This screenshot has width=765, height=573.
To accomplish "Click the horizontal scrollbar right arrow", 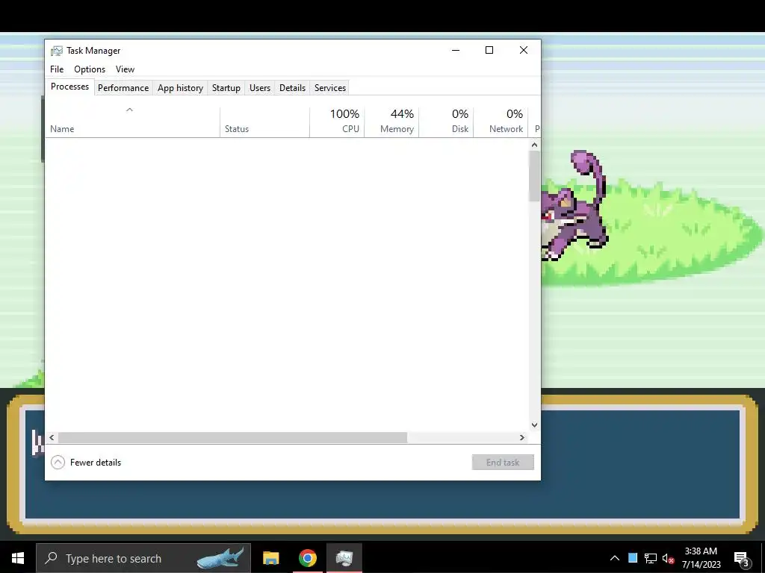I will [x=522, y=437].
